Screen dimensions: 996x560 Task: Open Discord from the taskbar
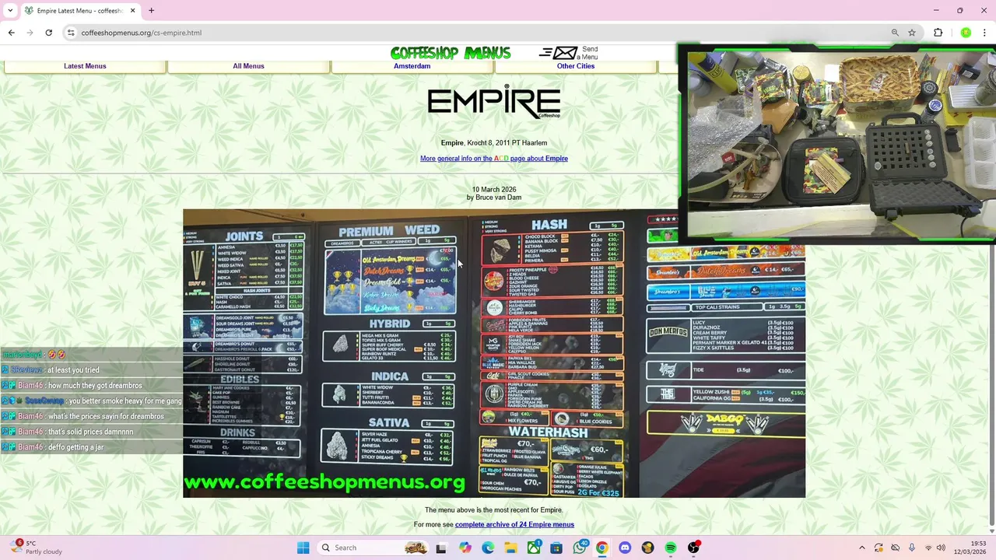(x=625, y=548)
